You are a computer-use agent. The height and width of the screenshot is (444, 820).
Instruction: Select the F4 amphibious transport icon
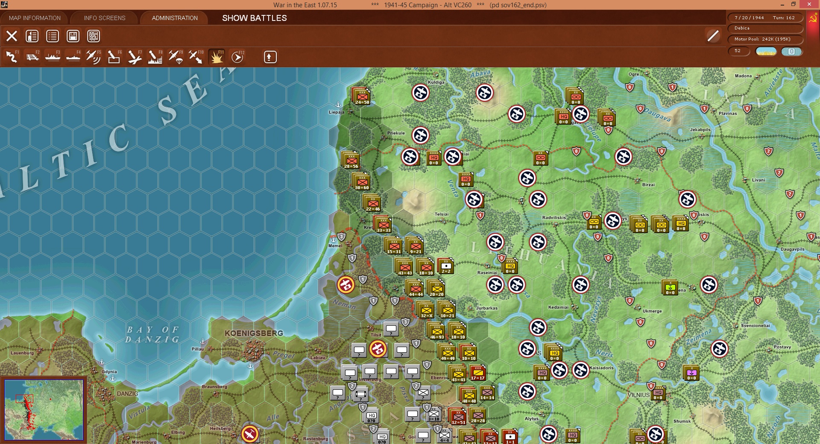click(x=73, y=57)
